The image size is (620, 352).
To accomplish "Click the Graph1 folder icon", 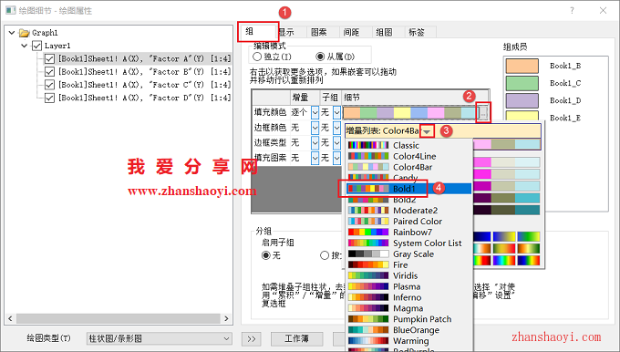I will click(x=25, y=33).
